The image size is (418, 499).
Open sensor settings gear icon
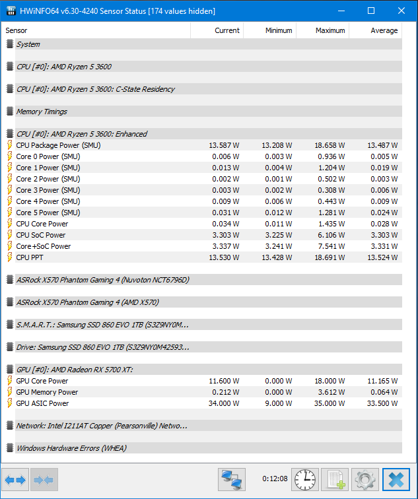pos(365,479)
